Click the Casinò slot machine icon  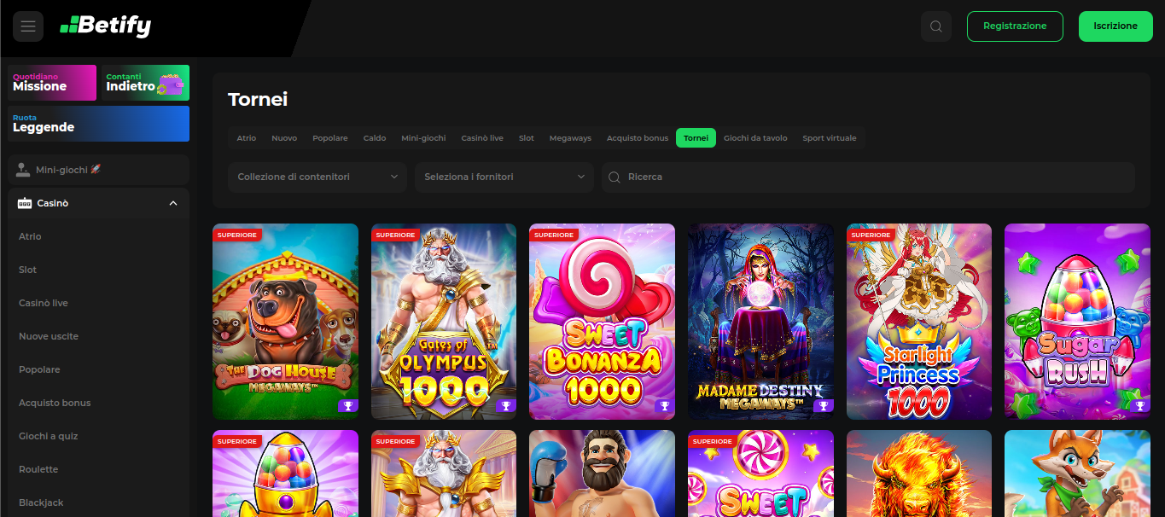click(x=24, y=203)
